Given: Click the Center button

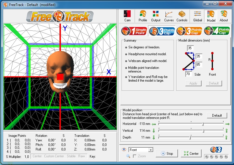Looking at the screenshot, I should (191, 153).
